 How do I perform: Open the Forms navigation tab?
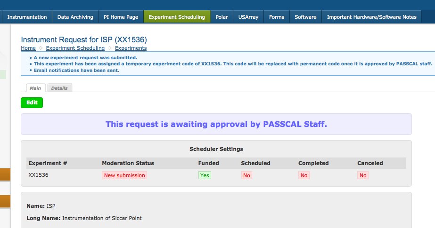[277, 17]
